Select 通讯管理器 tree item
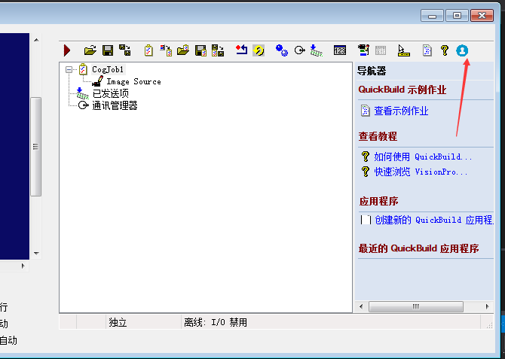The height and width of the screenshot is (359, 505). [115, 105]
